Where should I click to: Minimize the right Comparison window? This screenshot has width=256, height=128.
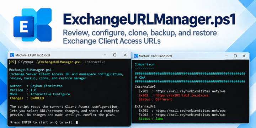pos(226,56)
